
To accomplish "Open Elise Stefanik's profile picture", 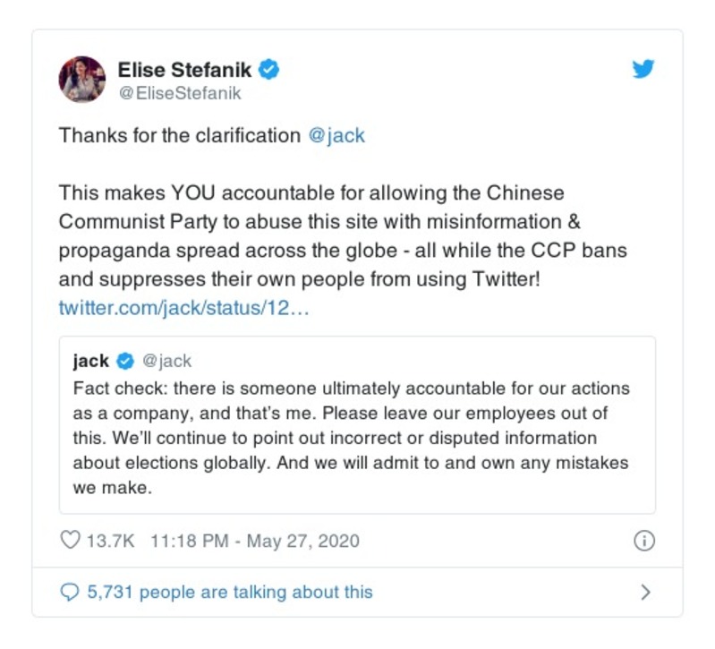I will 82,80.
